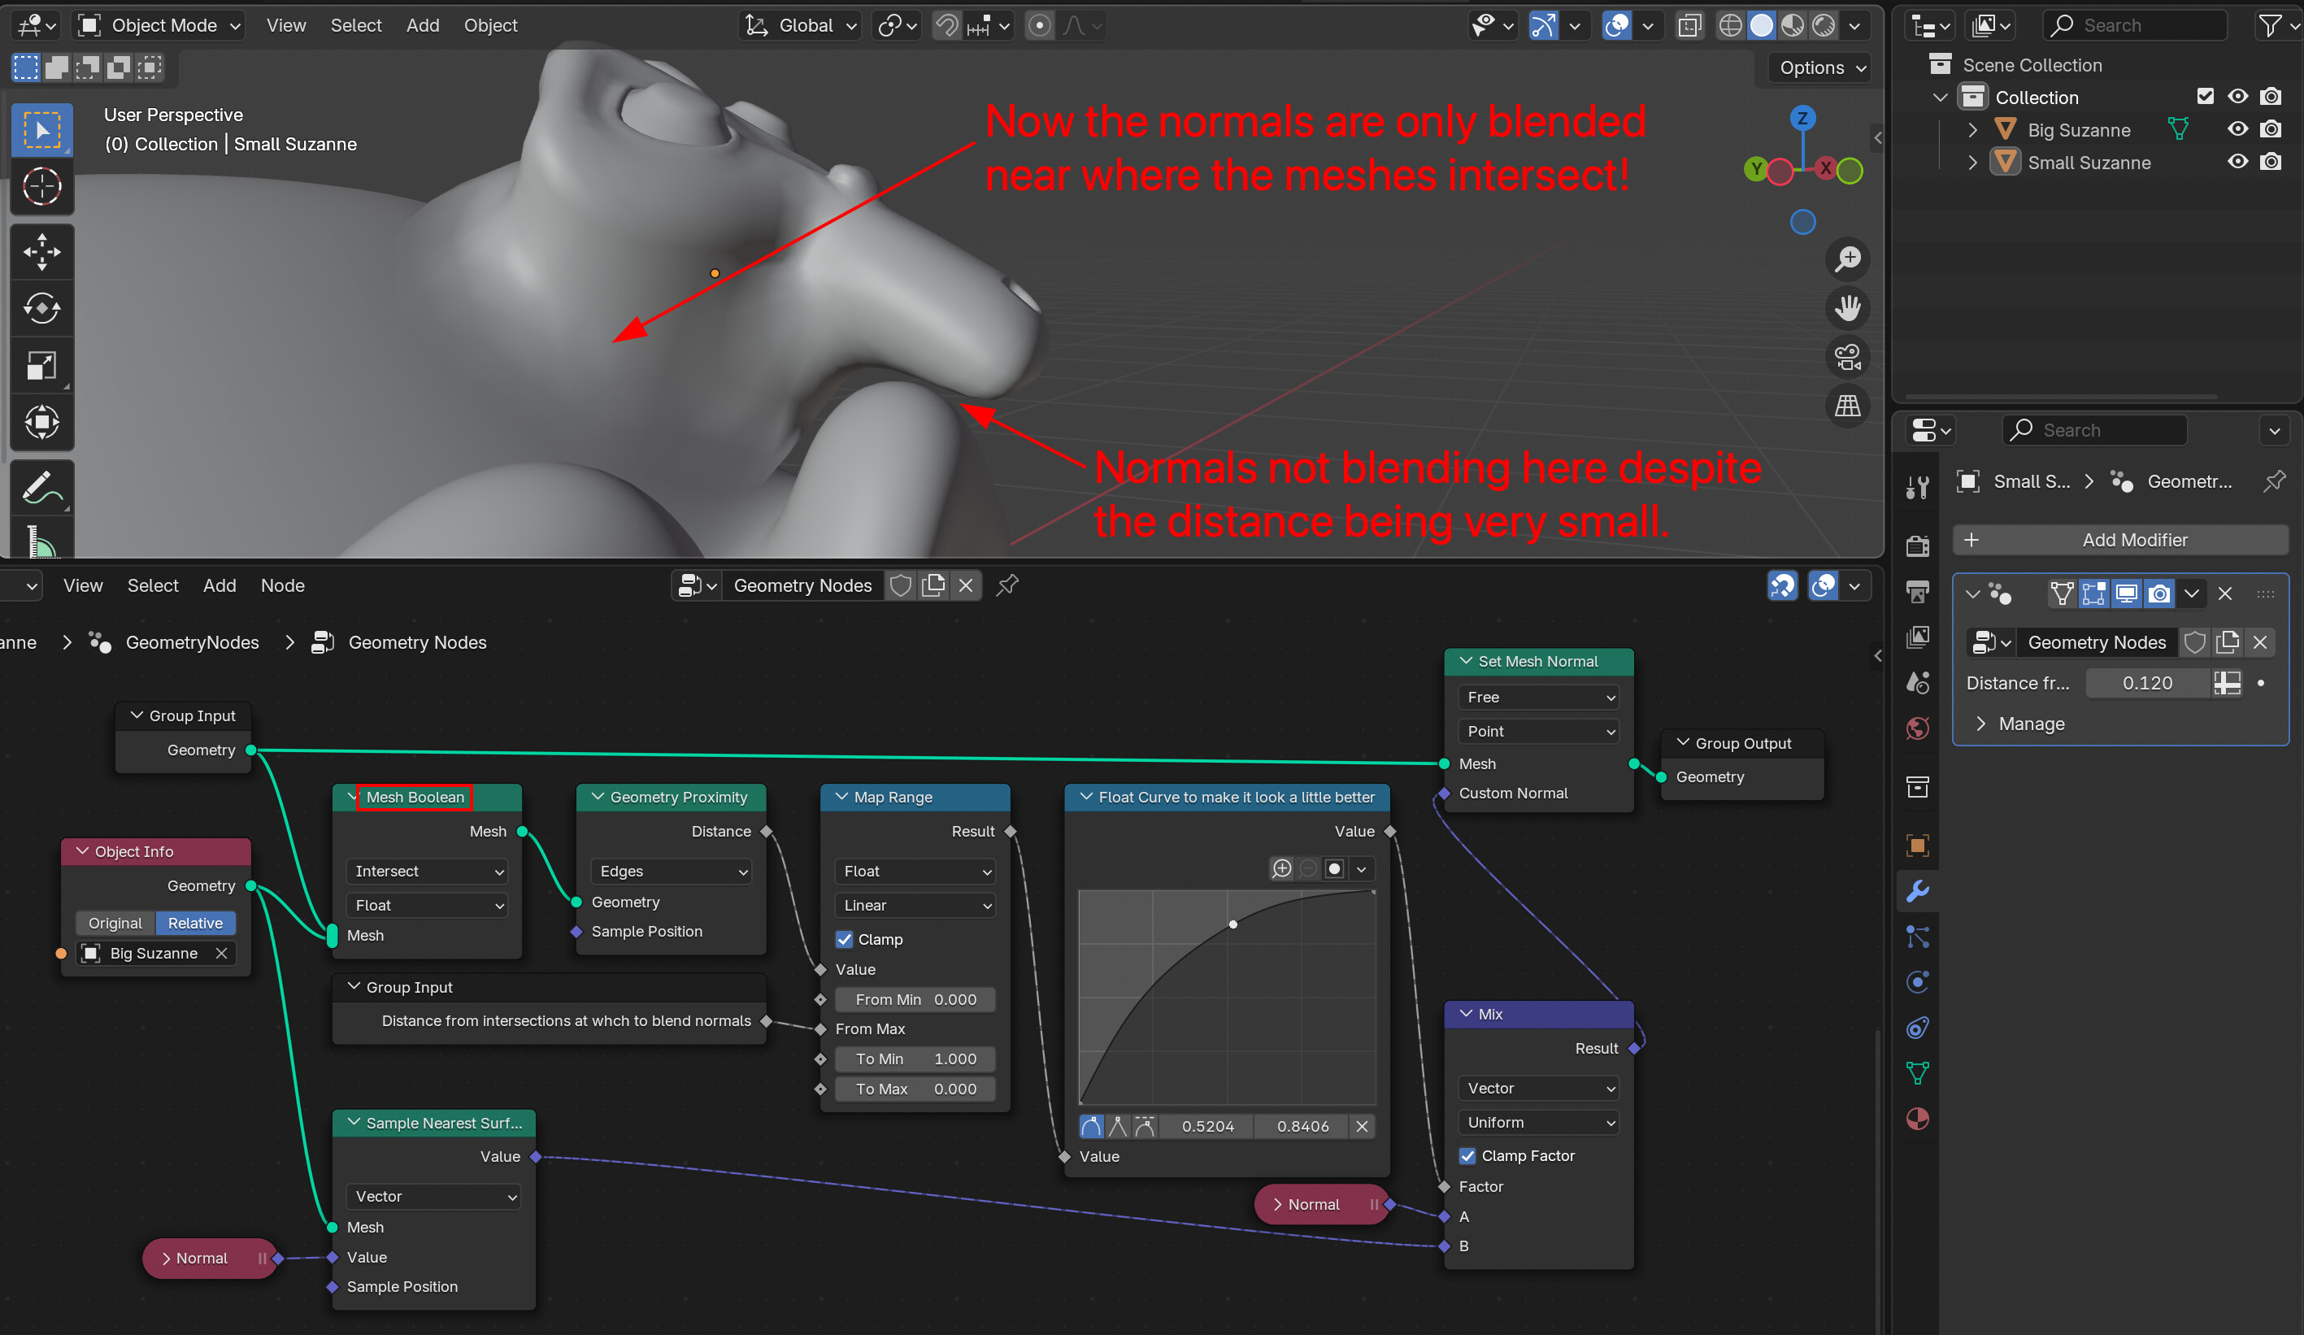Click the outliner Search field
The width and height of the screenshot is (2304, 1335).
[x=2134, y=25]
